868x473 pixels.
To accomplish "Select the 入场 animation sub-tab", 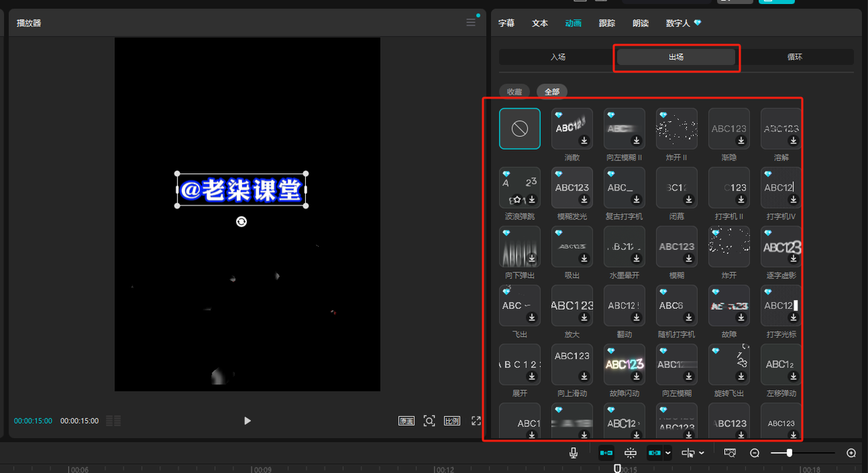I will pos(558,57).
